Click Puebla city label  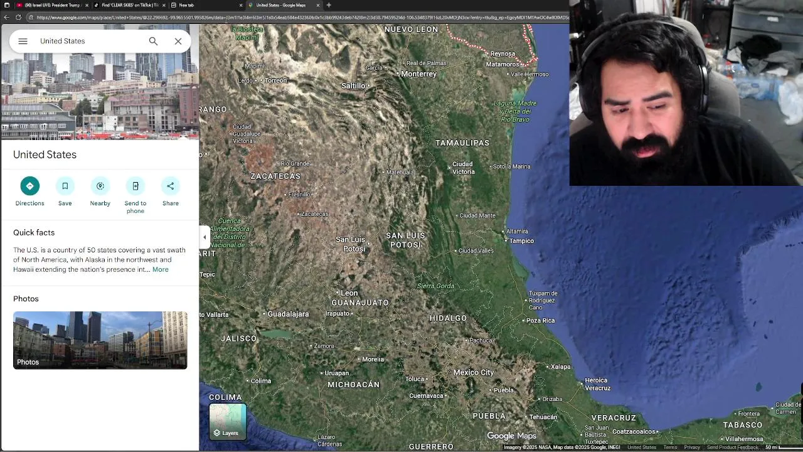(x=504, y=390)
